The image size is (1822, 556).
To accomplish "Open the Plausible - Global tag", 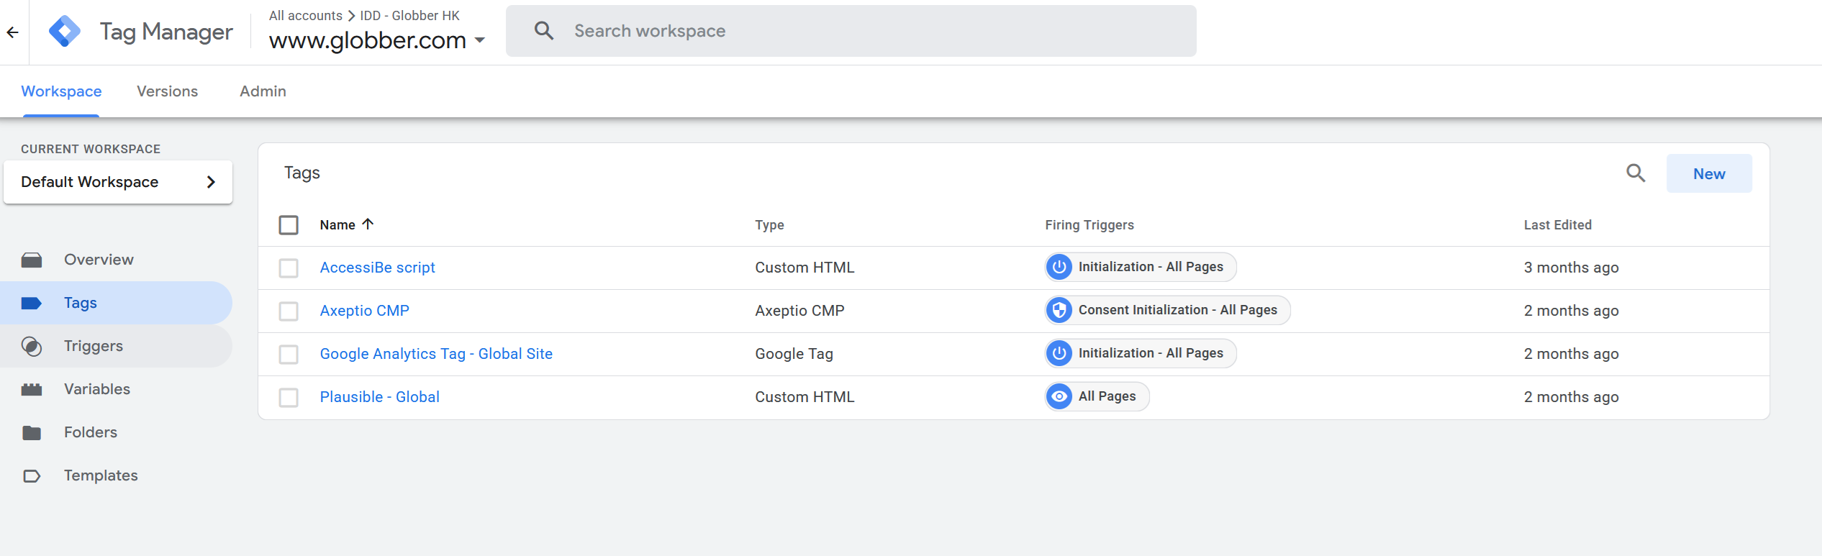I will click(x=379, y=397).
